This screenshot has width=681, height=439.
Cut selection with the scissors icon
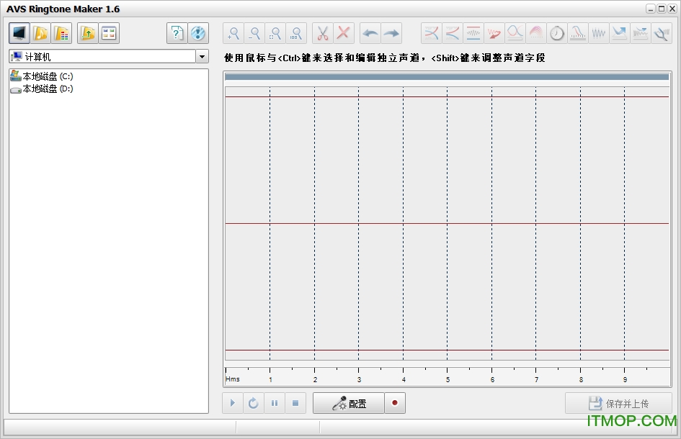[x=323, y=33]
